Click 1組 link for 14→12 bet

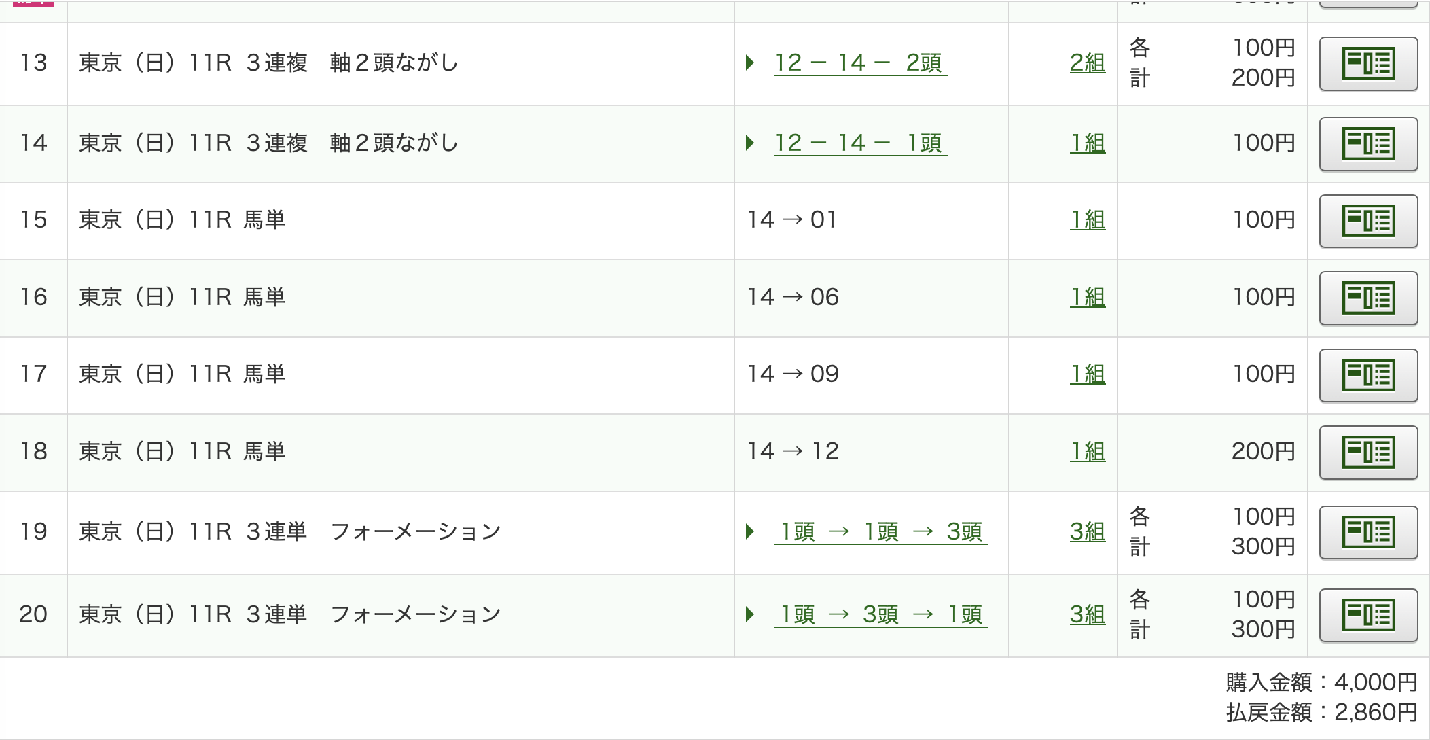1088,452
